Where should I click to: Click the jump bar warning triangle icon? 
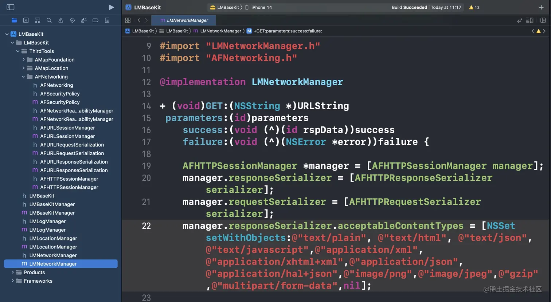tap(539, 31)
